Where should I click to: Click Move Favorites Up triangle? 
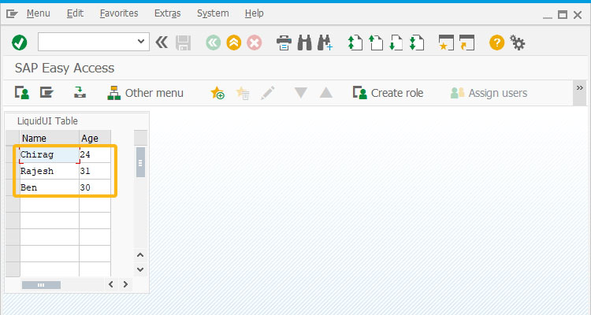(326, 93)
